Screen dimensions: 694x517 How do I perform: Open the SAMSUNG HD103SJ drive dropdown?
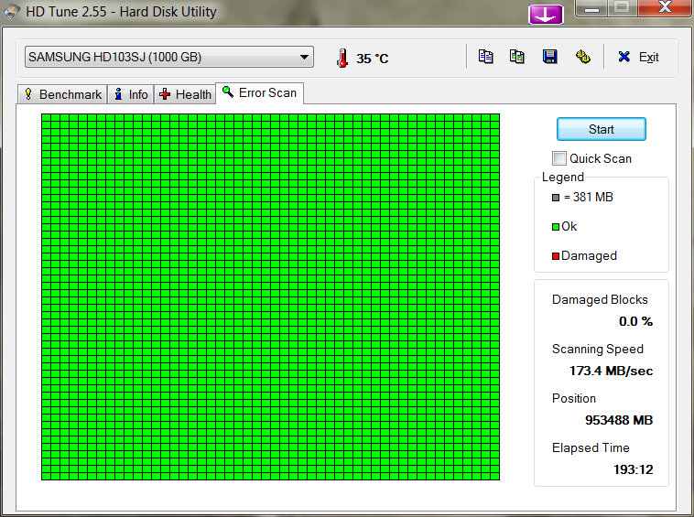[169, 57]
